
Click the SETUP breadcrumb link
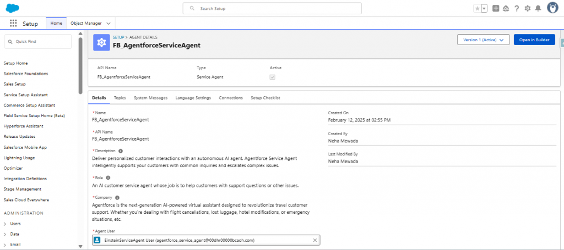tap(118, 37)
